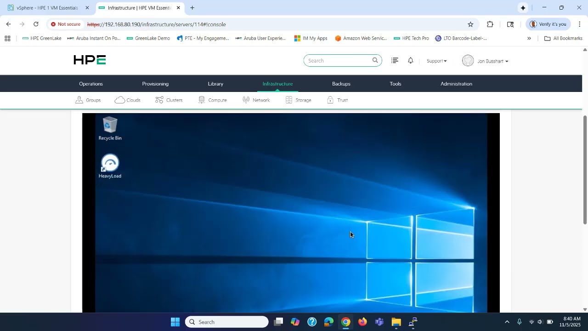Open Library menu
Screen dimensions: 588x331
tap(215, 84)
